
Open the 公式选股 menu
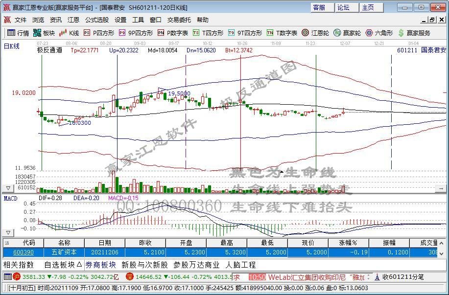97,20
